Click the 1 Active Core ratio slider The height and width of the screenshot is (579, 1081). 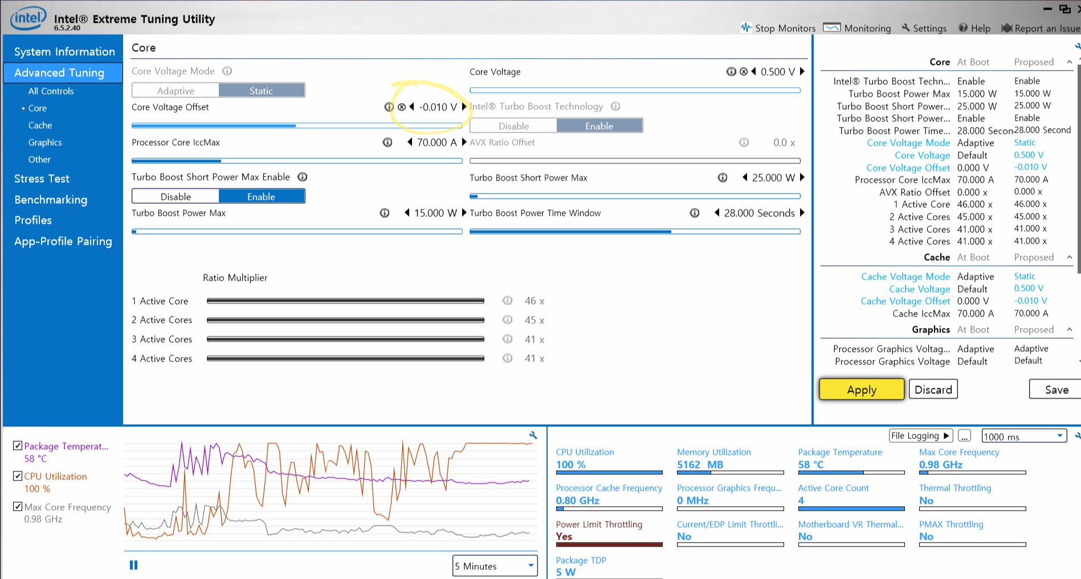(345, 301)
